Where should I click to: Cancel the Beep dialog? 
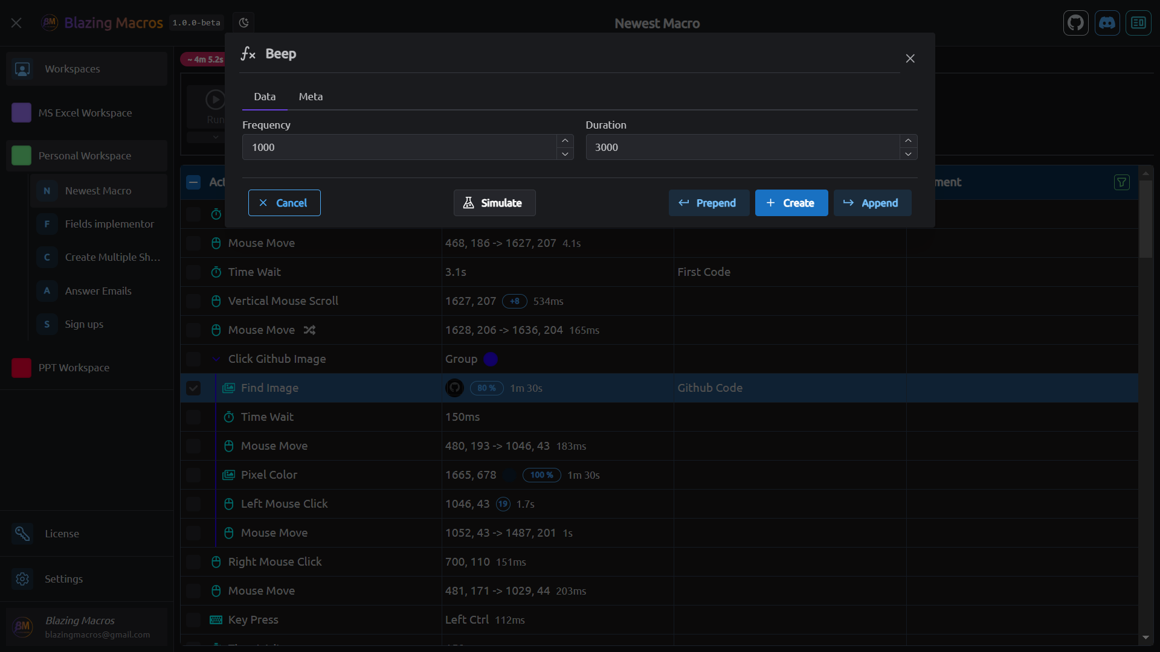click(284, 203)
